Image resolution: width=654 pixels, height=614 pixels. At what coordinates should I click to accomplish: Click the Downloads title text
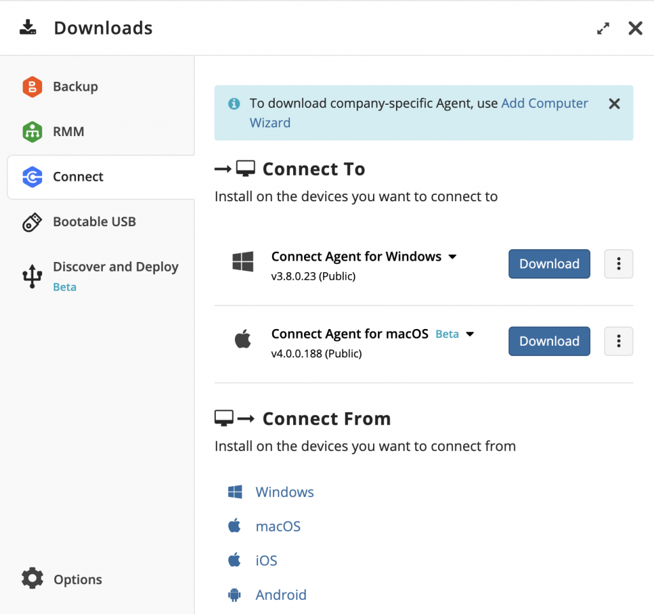pyautogui.click(x=103, y=28)
